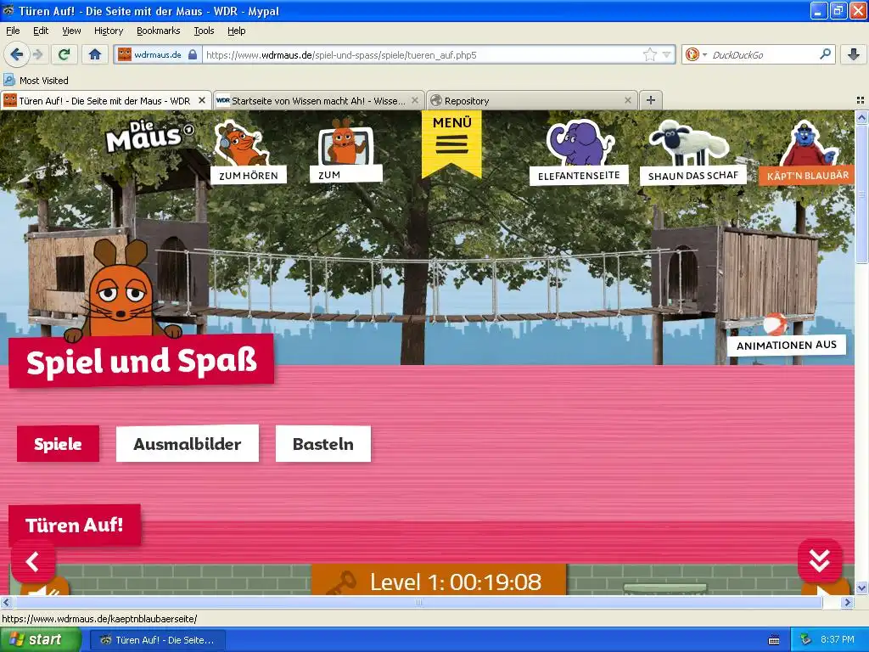Click the wdrmaus.de site identity badge
Image resolution: width=869 pixels, height=652 pixels.
click(x=158, y=55)
